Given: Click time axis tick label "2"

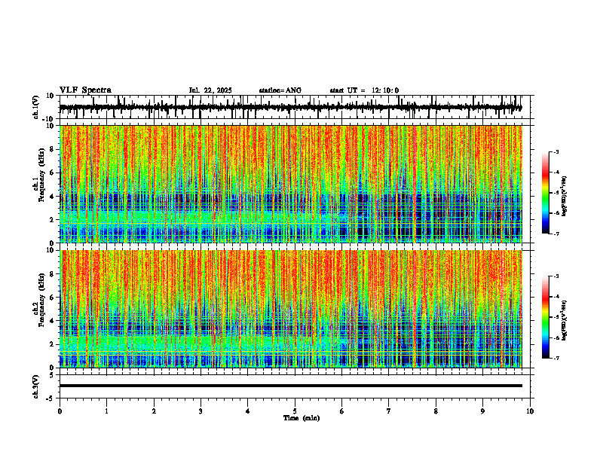Looking at the screenshot, I should (x=154, y=411).
